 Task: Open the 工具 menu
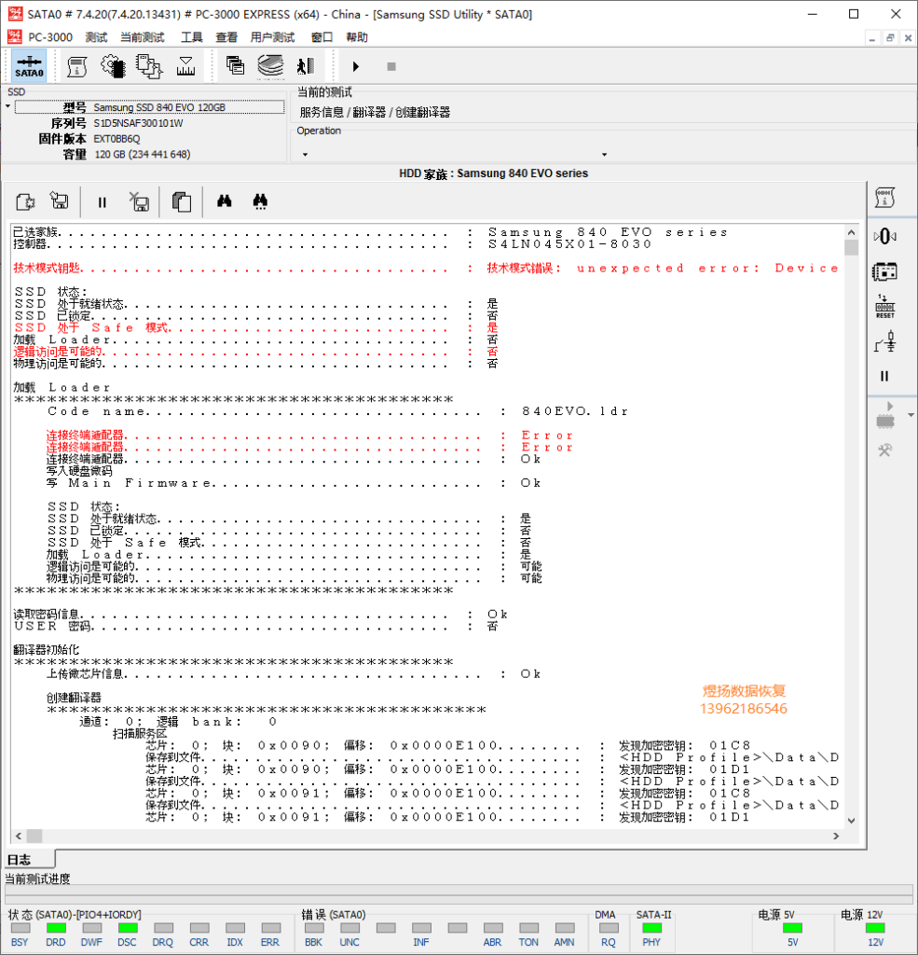(192, 37)
